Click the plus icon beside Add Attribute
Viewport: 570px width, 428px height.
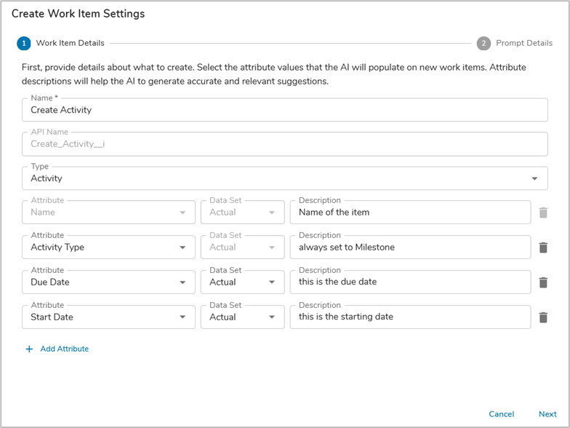[29, 349]
